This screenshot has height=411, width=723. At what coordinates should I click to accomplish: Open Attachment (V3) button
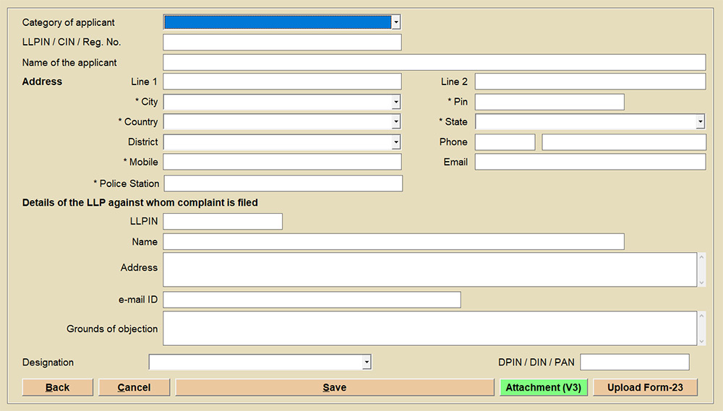pyautogui.click(x=543, y=387)
